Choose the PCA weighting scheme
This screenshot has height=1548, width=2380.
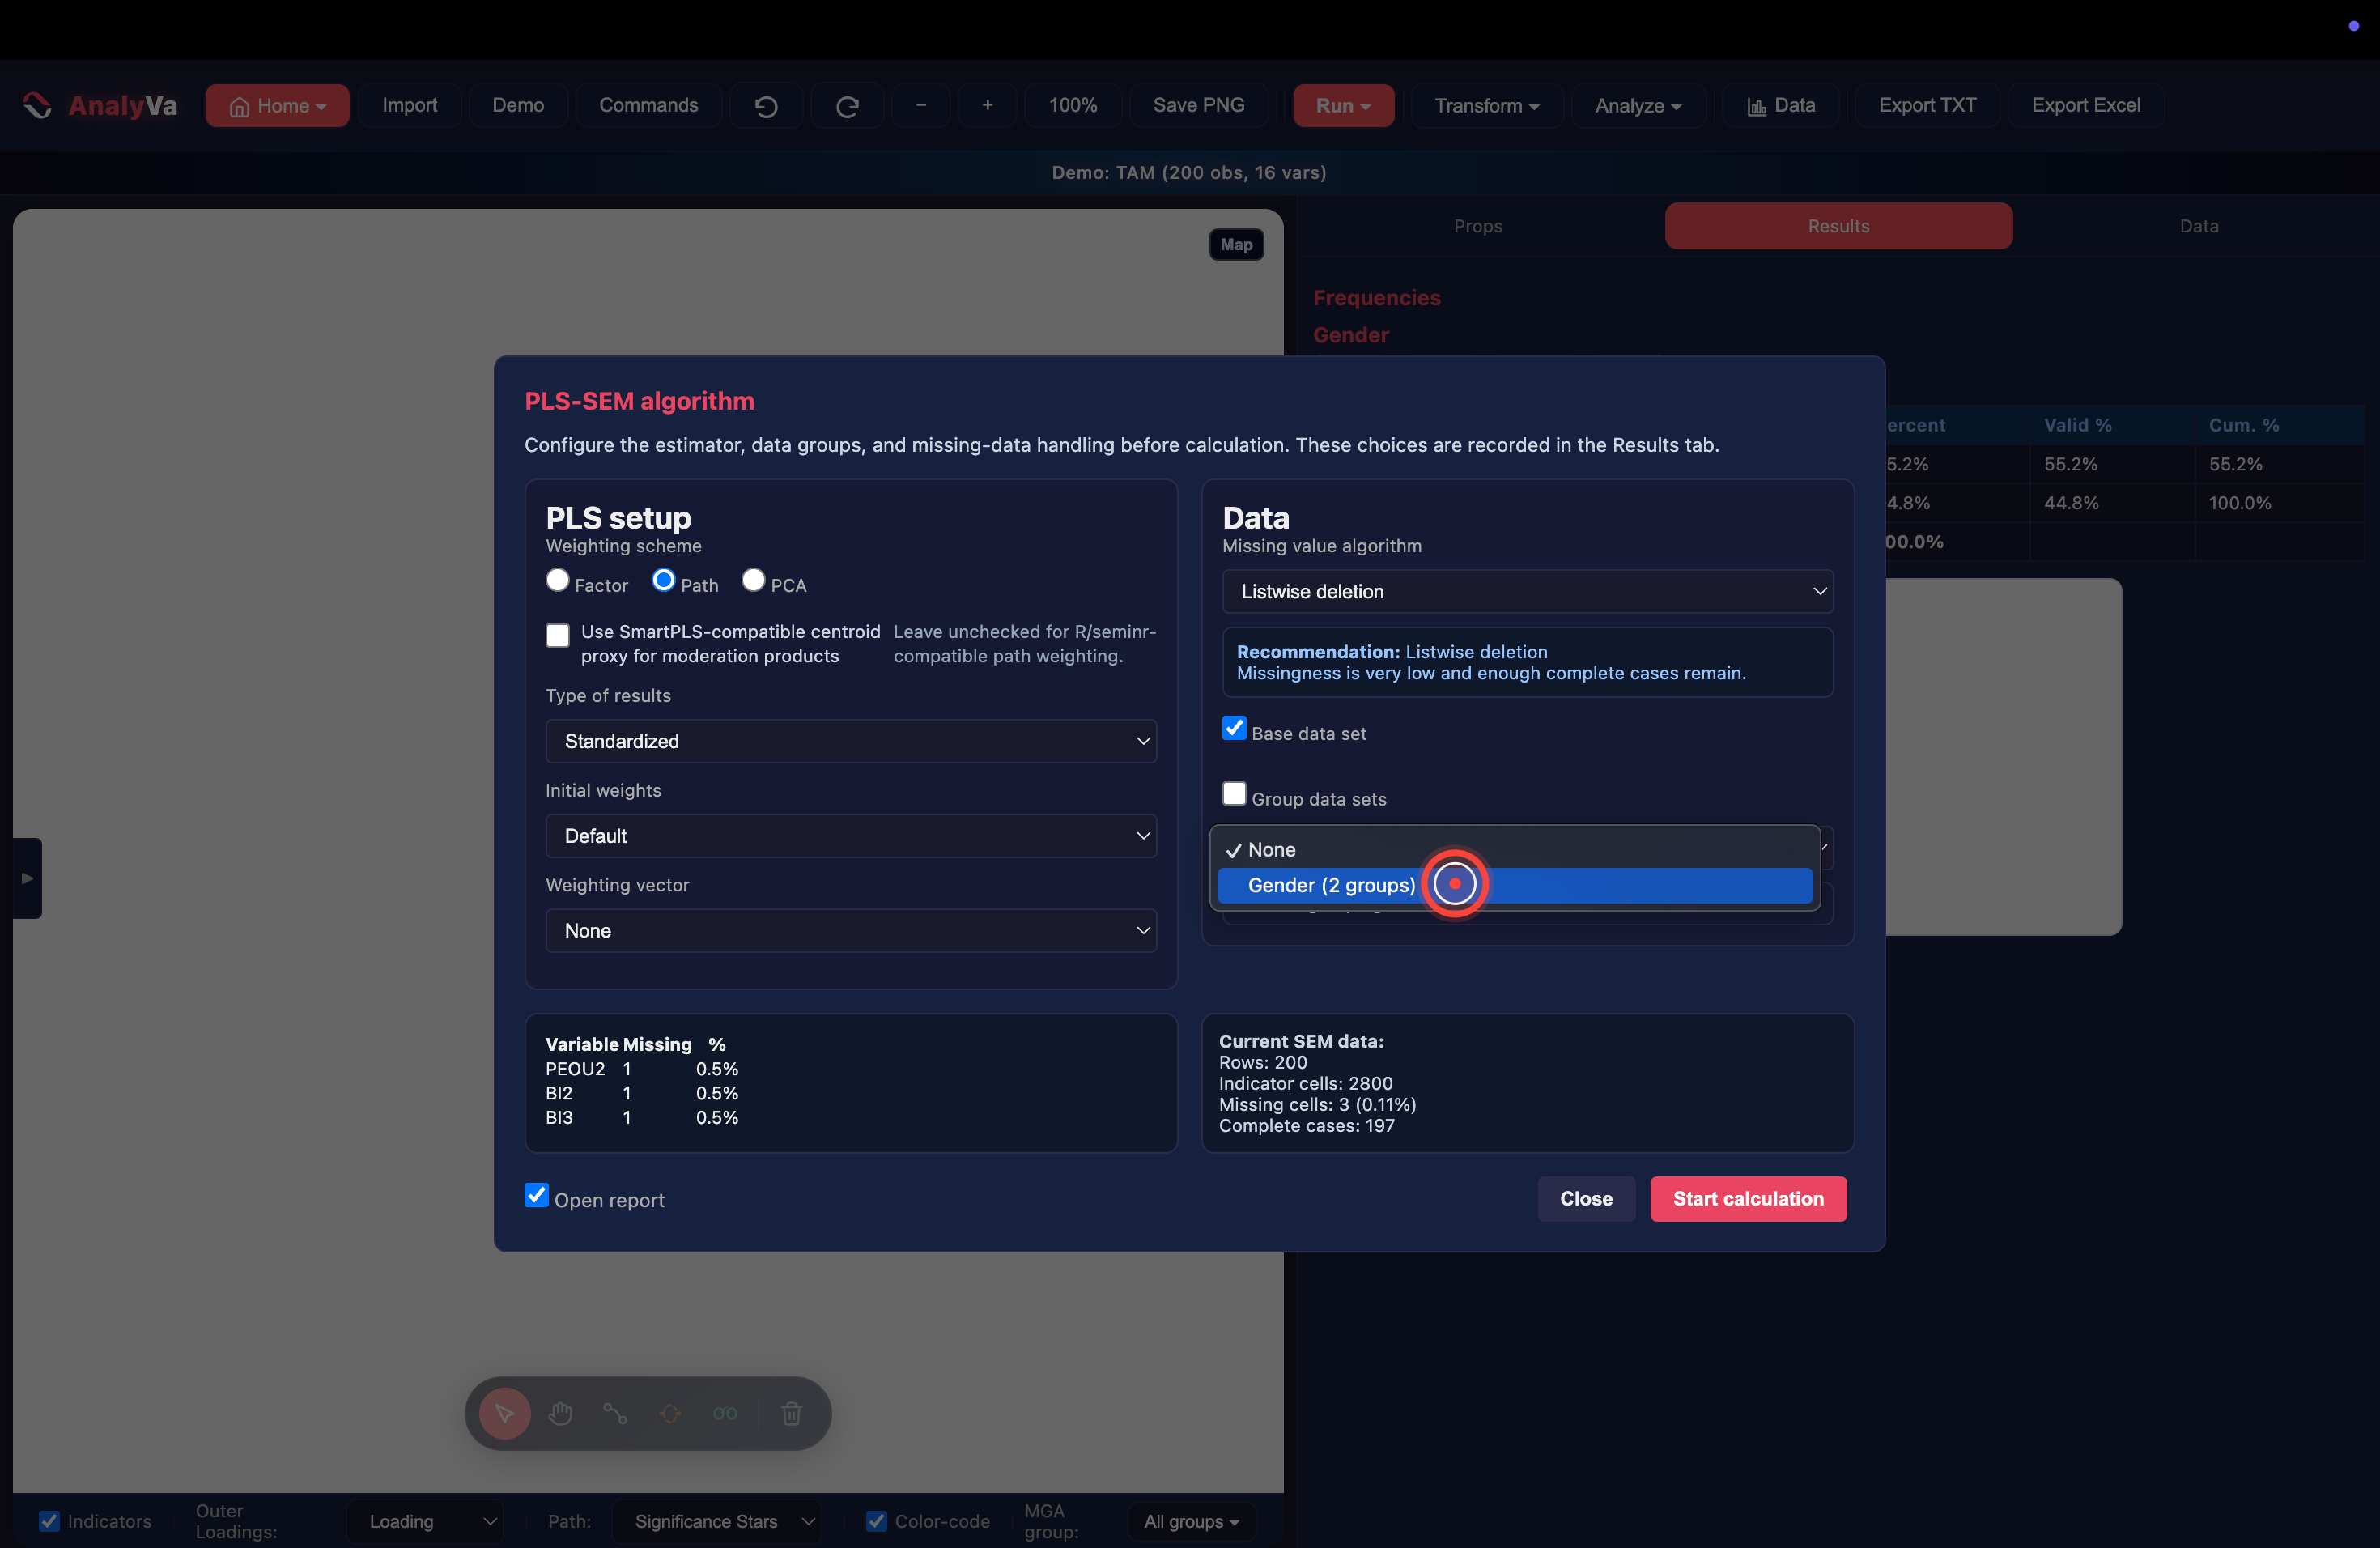753,580
